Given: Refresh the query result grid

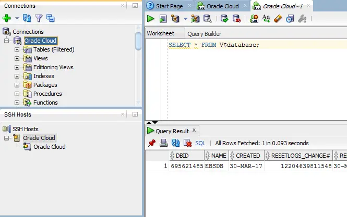Looking at the screenshot, I should (175, 143).
